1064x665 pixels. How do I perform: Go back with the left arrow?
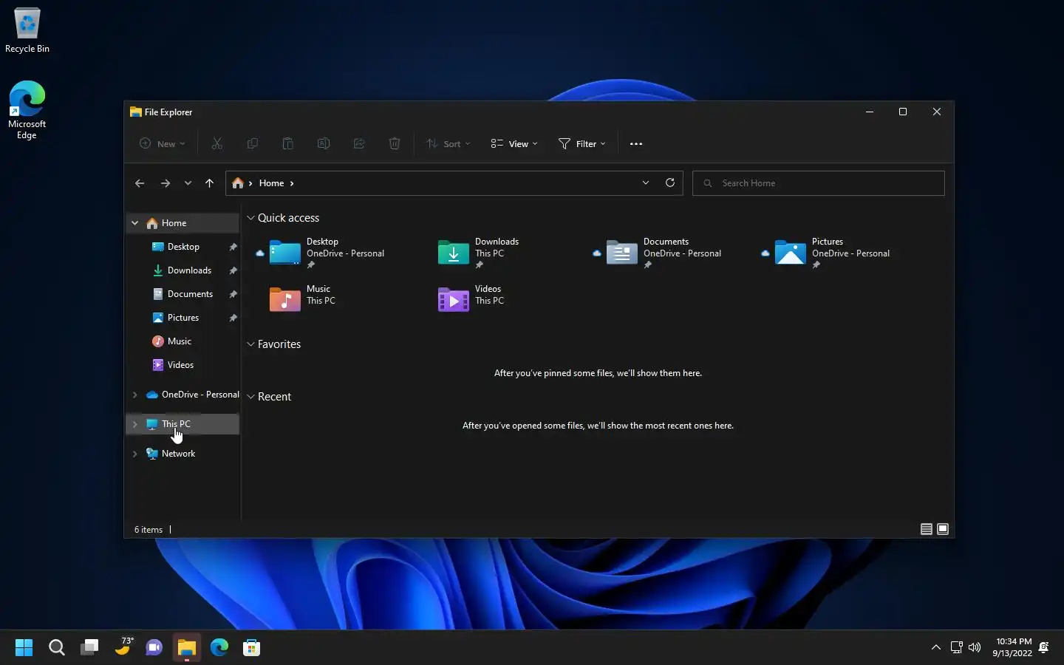click(x=140, y=183)
